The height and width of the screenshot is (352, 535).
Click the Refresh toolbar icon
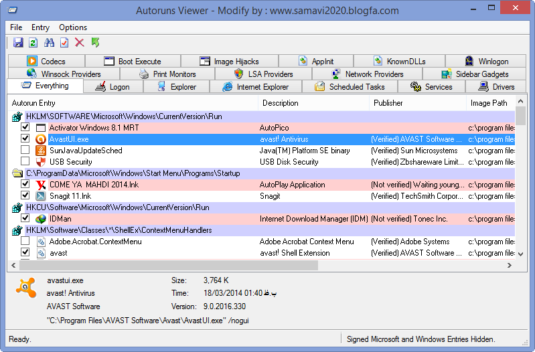tap(33, 43)
